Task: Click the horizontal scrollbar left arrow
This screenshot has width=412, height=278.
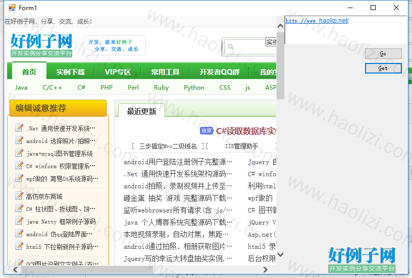Action: (x=16, y=269)
